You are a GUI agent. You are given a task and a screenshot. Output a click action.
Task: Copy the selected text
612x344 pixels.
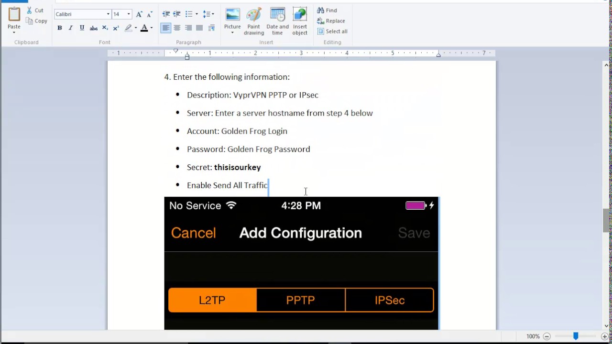coord(36,21)
